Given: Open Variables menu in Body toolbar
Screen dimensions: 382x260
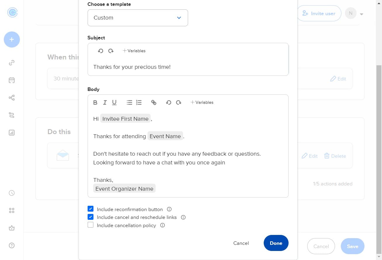Looking at the screenshot, I should coord(202,102).
